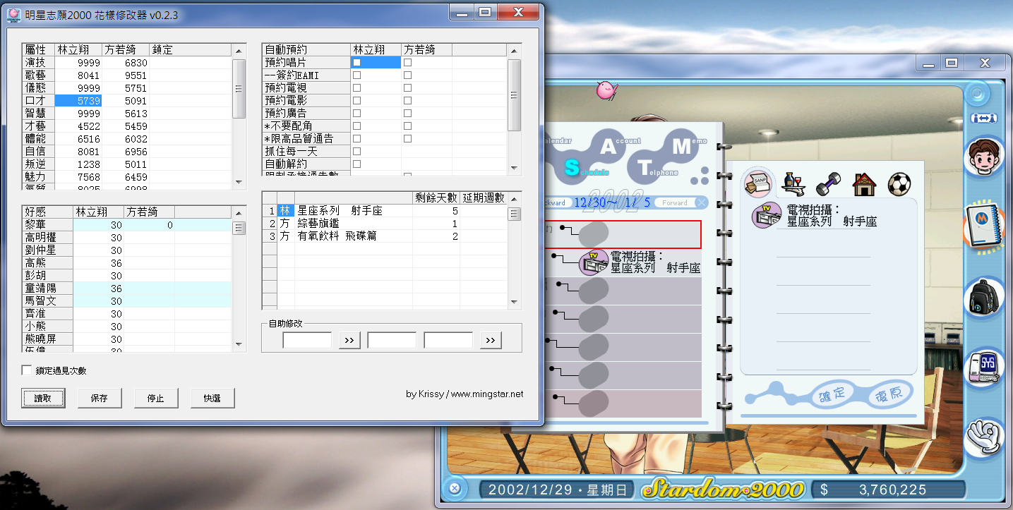Check 簽約EAMI box for 林立翔

(357, 75)
